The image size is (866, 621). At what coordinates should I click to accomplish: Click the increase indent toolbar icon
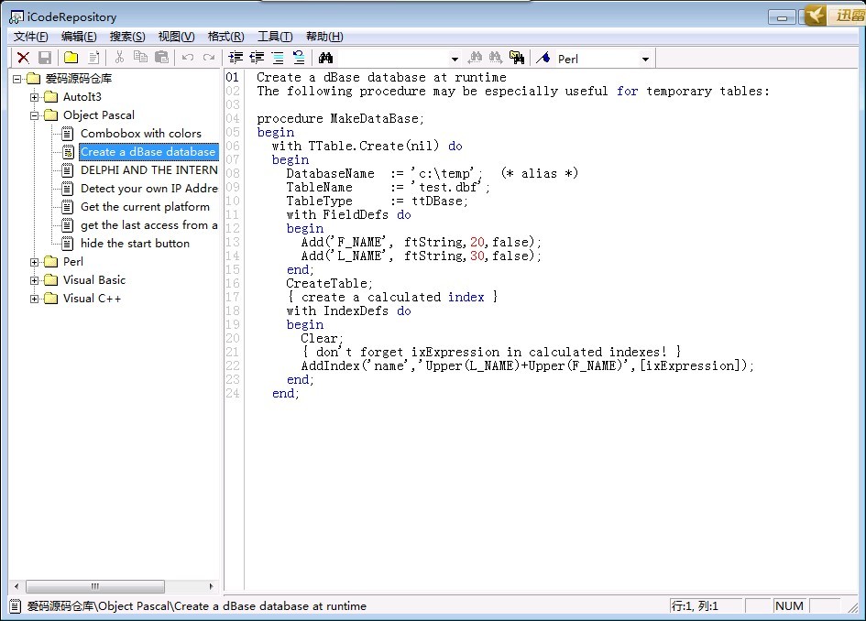236,58
